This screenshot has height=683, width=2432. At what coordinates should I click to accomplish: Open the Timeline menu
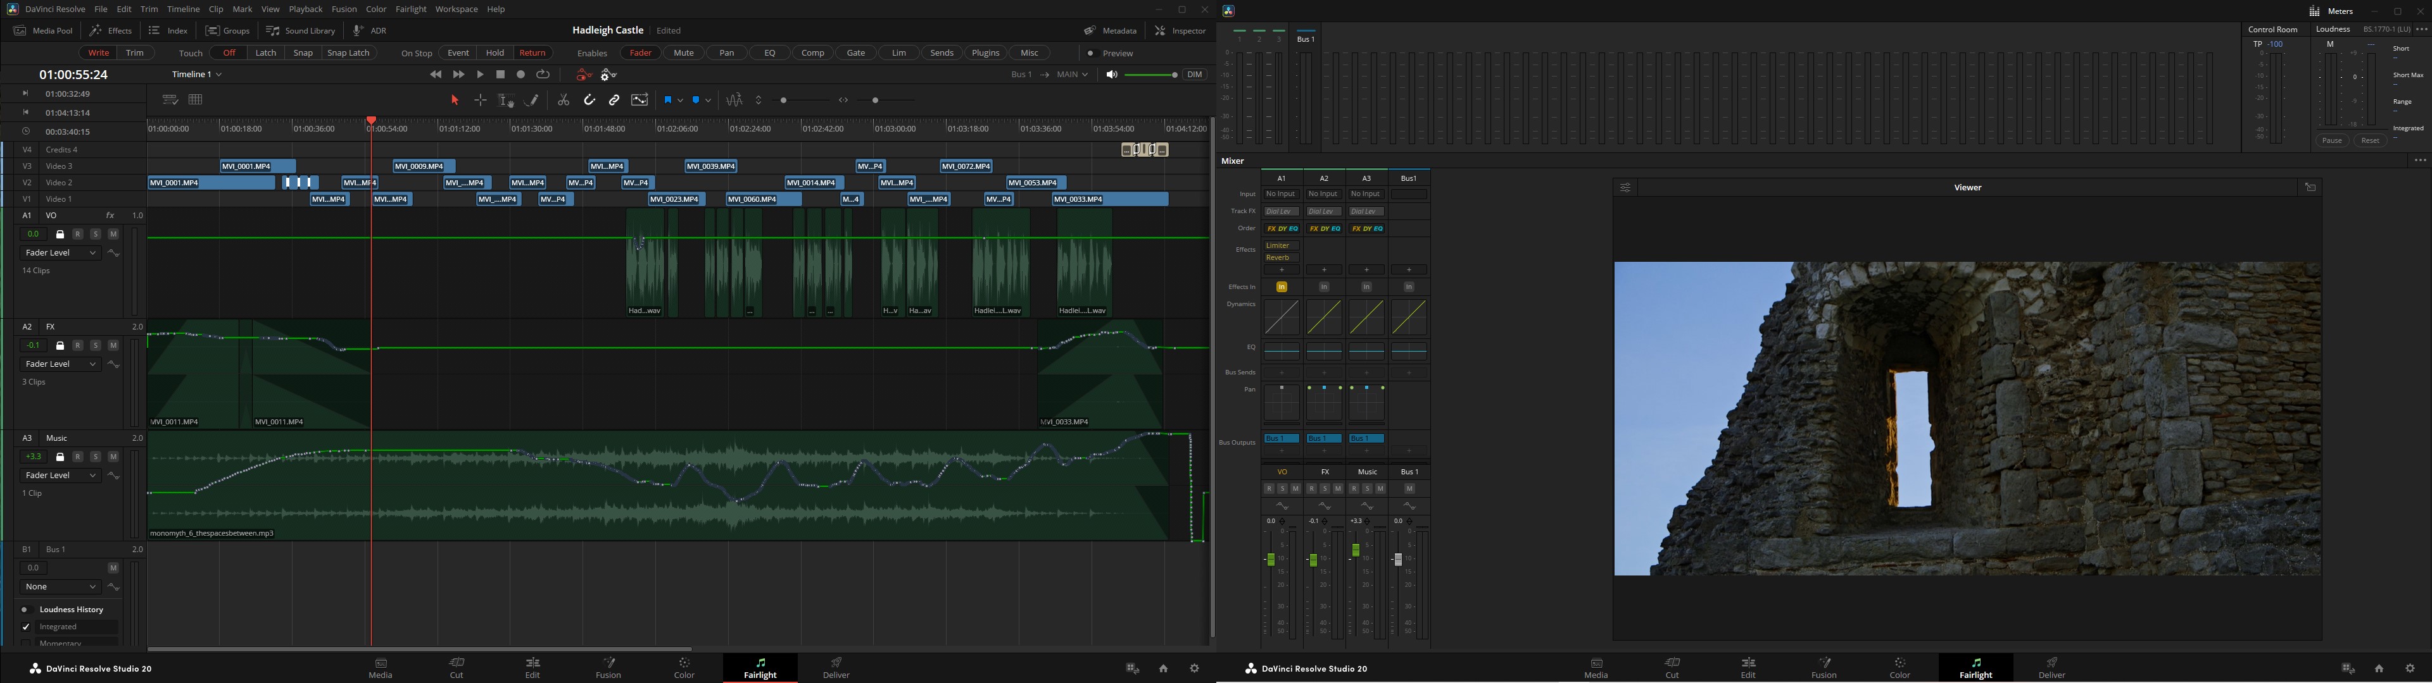183,9
